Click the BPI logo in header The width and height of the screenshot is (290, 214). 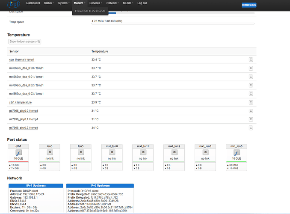[x=14, y=3]
